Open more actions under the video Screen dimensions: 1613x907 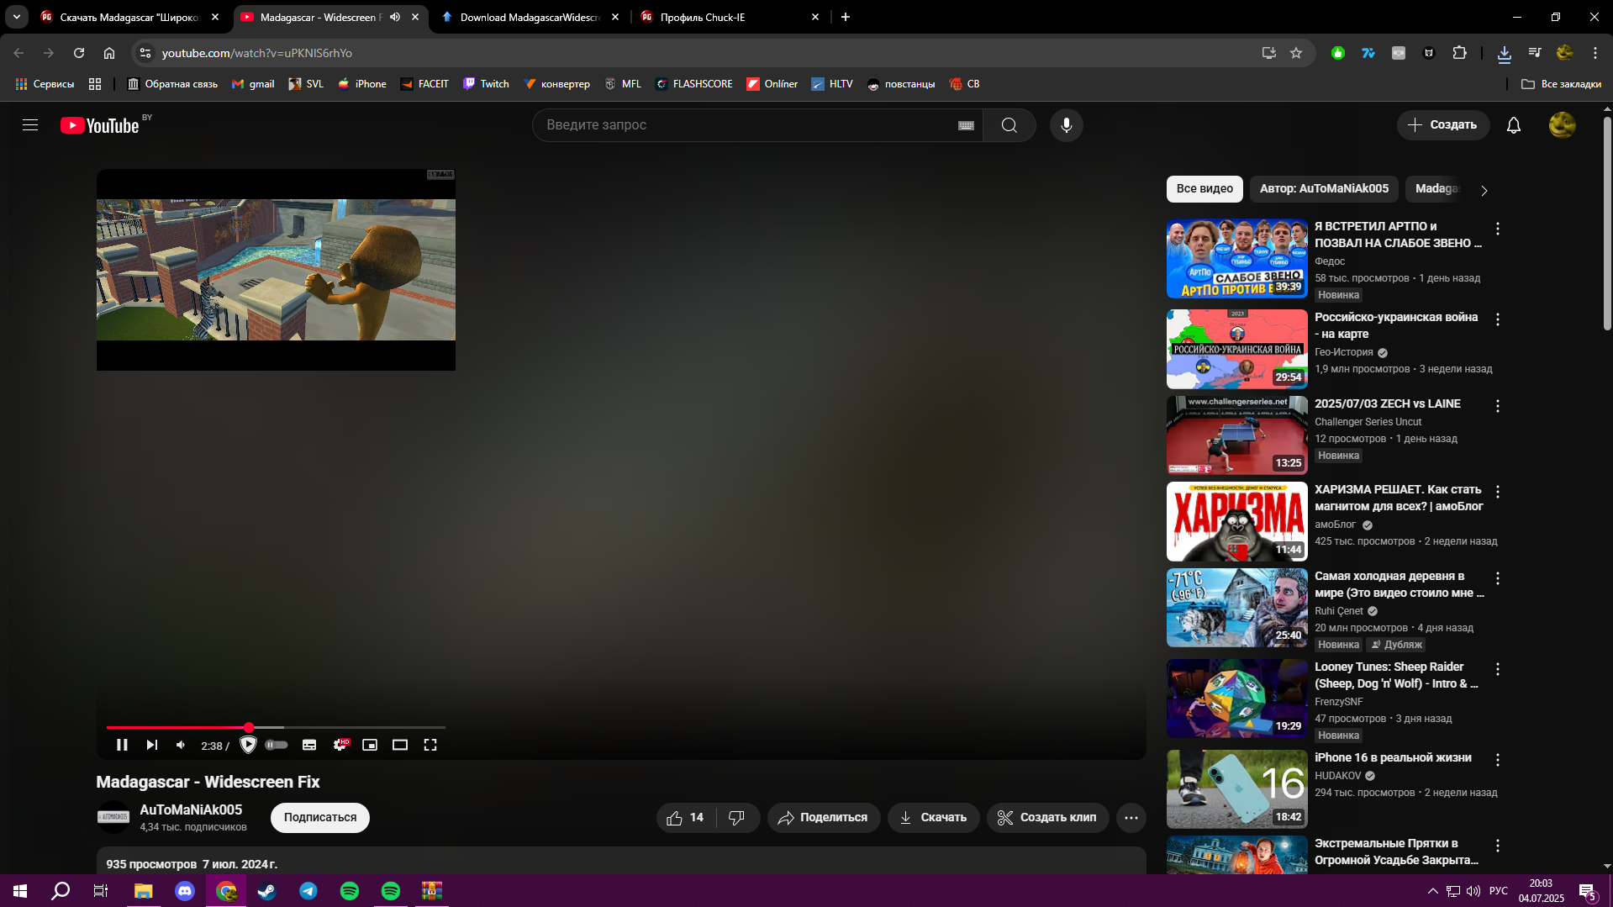pos(1131,818)
